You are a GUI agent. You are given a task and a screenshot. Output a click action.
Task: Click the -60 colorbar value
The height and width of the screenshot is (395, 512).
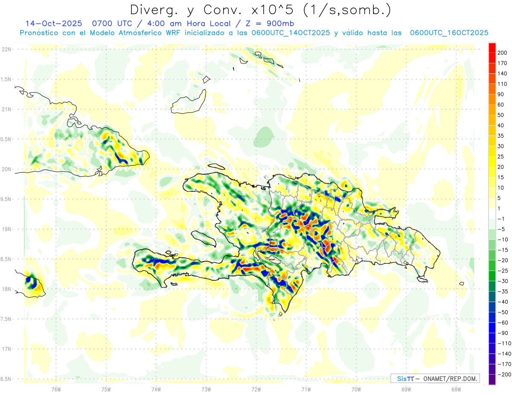coord(503,323)
